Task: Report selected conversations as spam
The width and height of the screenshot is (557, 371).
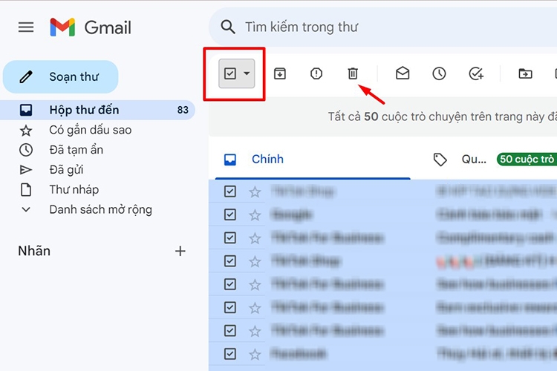Action: pos(316,73)
